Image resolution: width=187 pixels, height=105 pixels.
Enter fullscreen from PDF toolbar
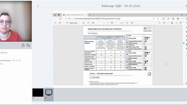176,23
